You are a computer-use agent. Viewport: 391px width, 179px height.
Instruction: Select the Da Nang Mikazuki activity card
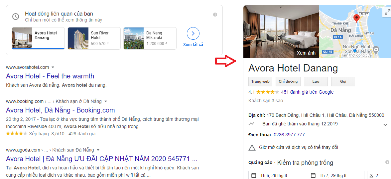click(150, 38)
